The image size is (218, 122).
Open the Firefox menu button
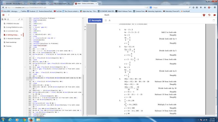pyautogui.click(x=215, y=8)
